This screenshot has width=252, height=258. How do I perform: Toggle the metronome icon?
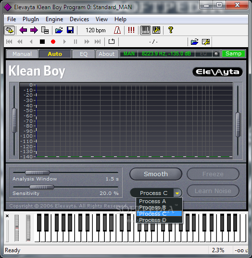click(x=117, y=30)
